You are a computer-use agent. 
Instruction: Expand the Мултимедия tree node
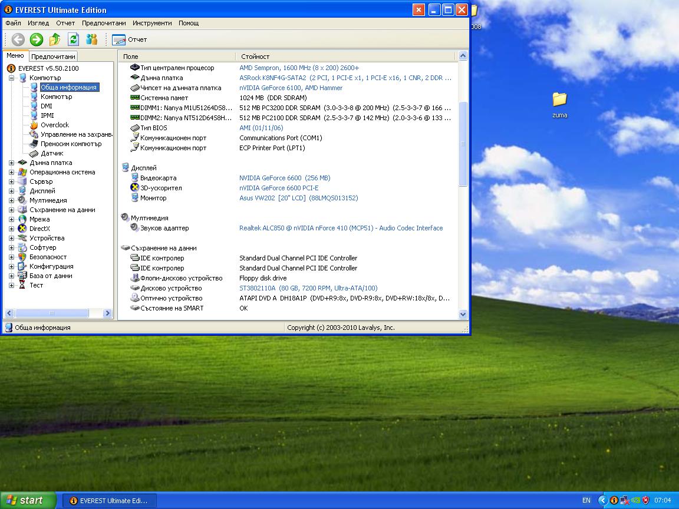12,201
